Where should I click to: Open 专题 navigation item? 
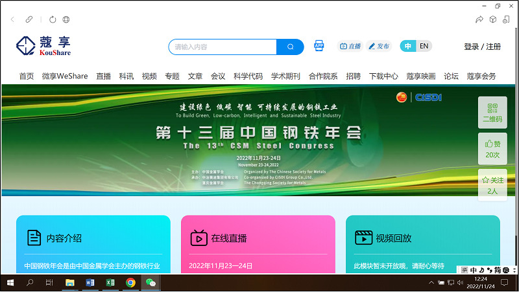click(x=172, y=76)
